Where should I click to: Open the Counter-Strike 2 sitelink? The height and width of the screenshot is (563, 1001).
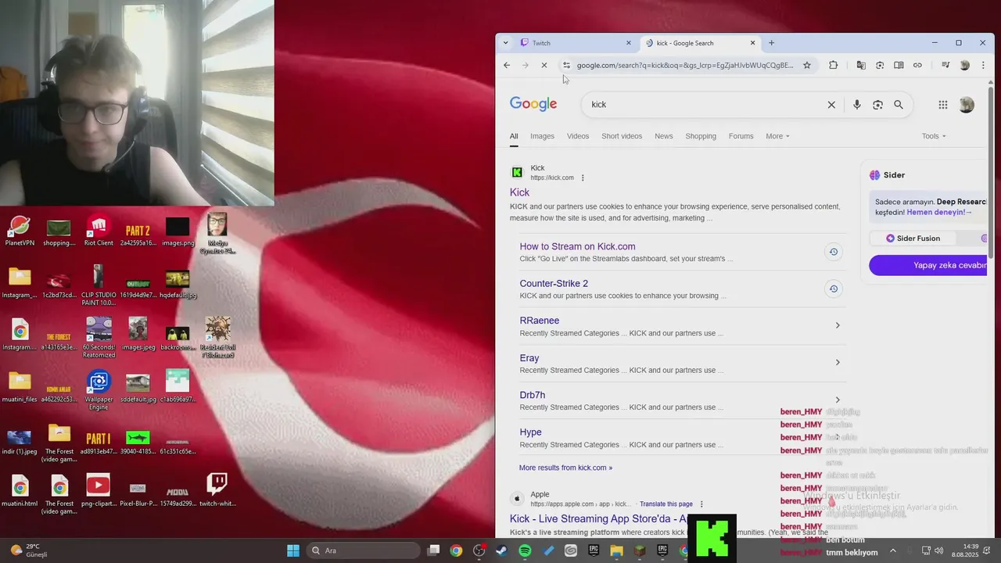pyautogui.click(x=554, y=283)
